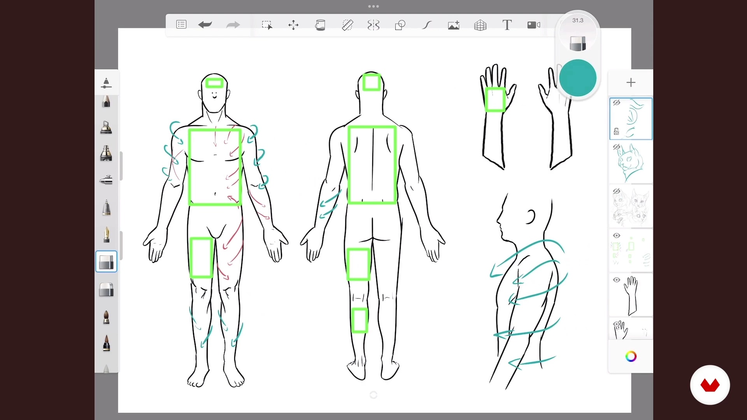Open the Draw Shapes tool

click(x=400, y=25)
